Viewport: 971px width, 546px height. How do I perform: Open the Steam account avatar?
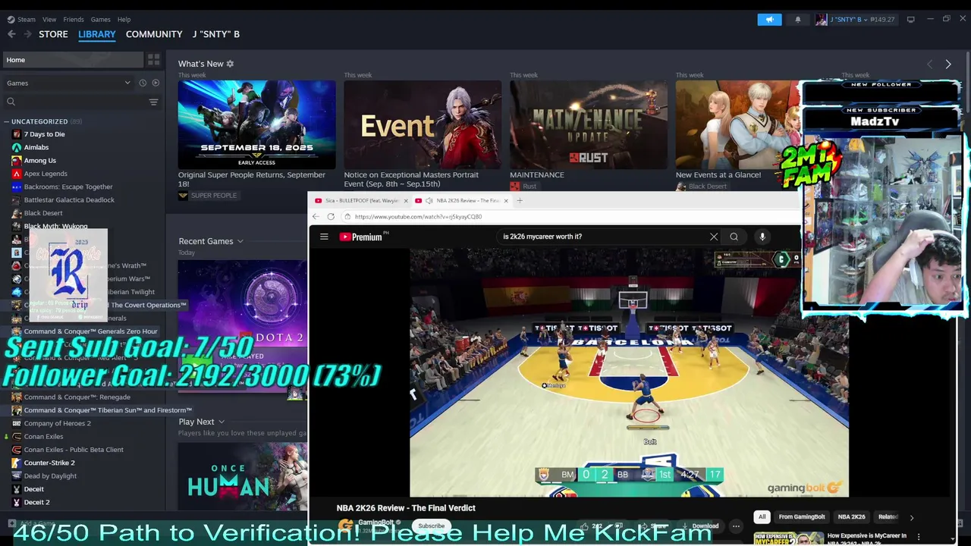point(821,20)
